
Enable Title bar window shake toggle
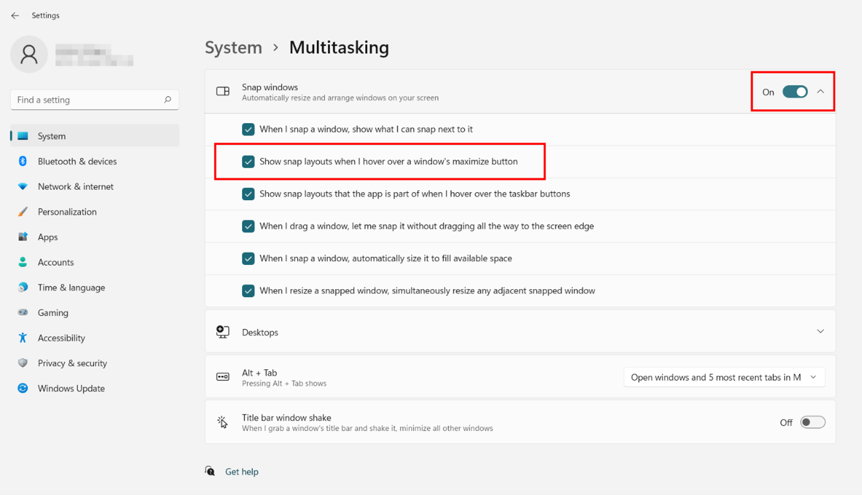tap(813, 422)
